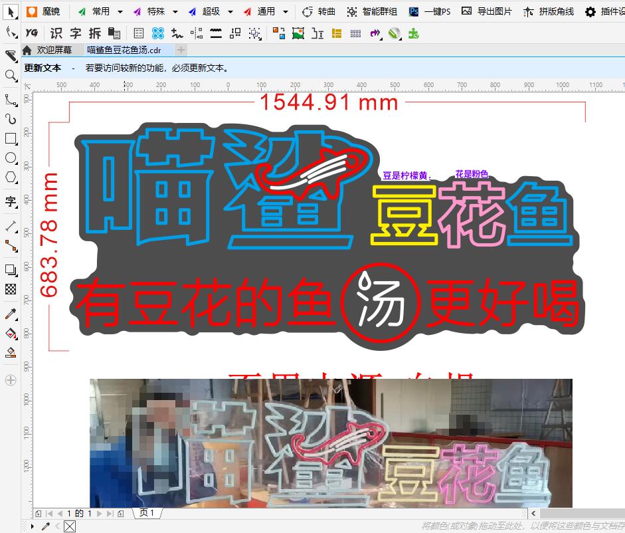Click the yellow list layout icon
Image resolution: width=625 pixels, height=533 pixels.
click(337, 33)
